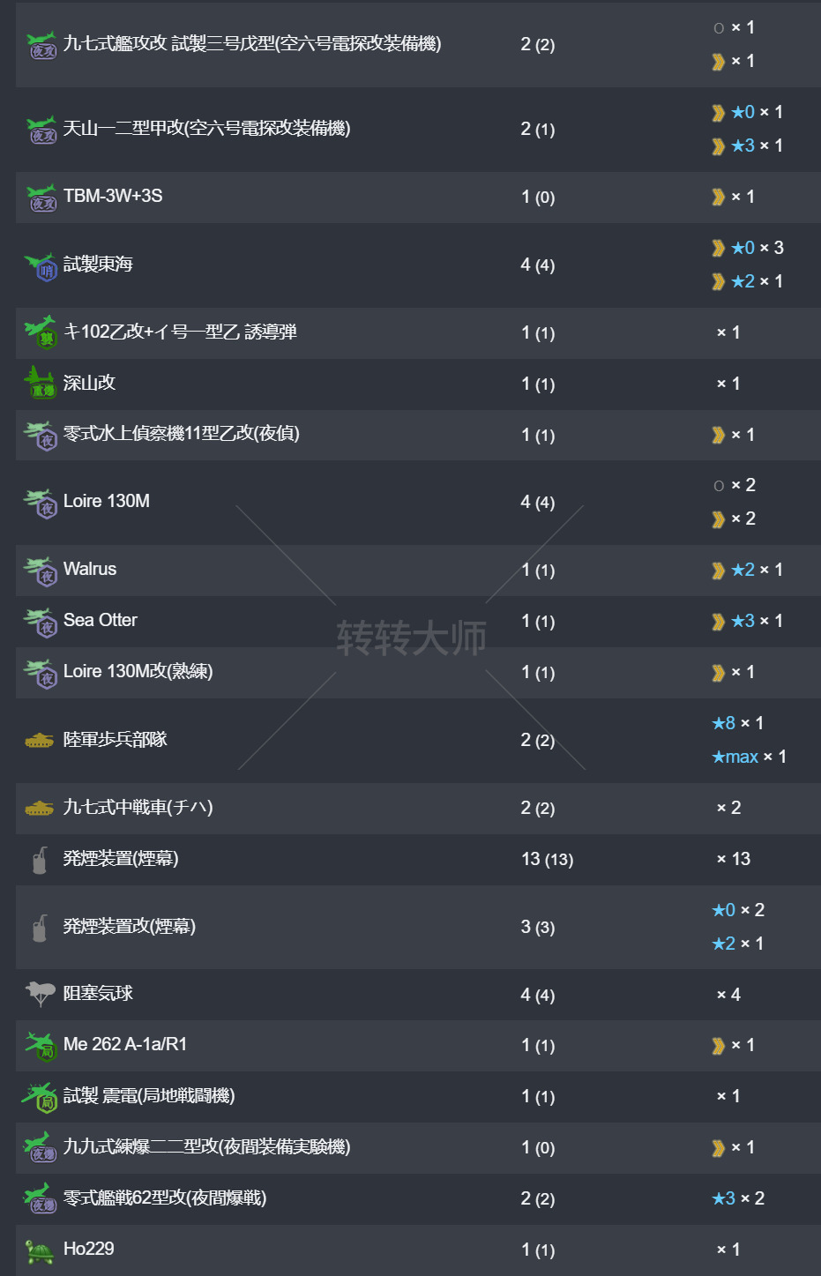Image resolution: width=821 pixels, height=1276 pixels.
Task: Click the barrage balloon icon beside 阻塞気球
Action: [40, 994]
